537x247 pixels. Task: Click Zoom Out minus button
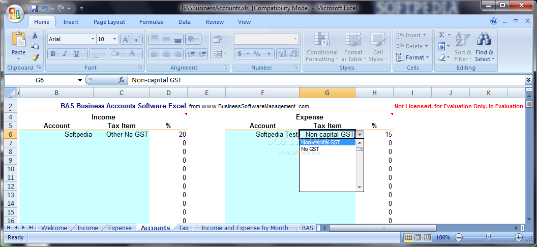pos(459,237)
